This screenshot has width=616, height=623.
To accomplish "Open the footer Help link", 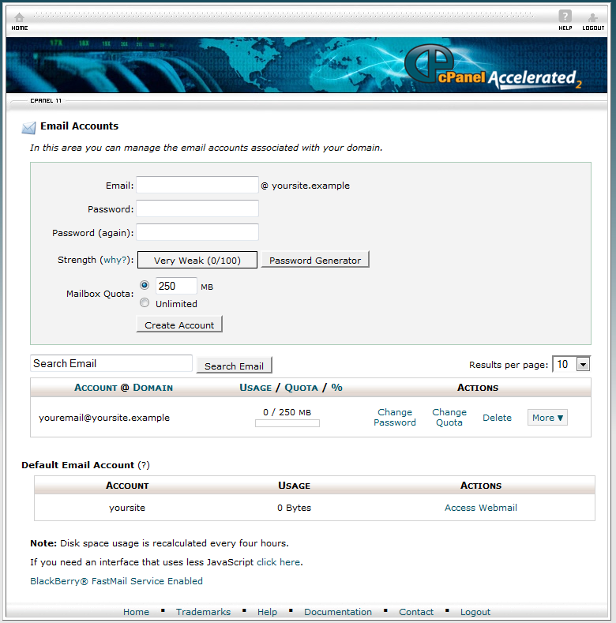I will click(267, 612).
